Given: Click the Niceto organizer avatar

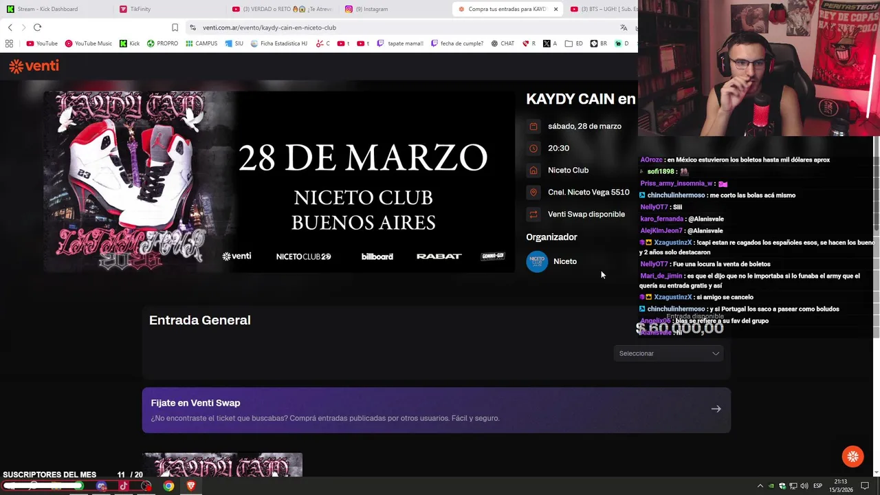Looking at the screenshot, I should point(537,261).
